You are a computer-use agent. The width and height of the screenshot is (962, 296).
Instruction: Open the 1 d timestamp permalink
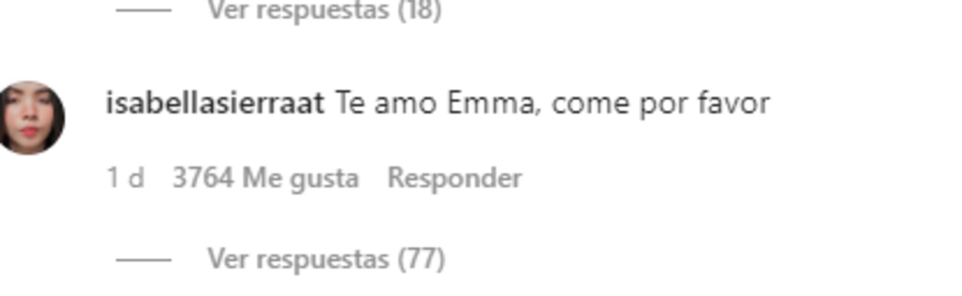point(125,178)
